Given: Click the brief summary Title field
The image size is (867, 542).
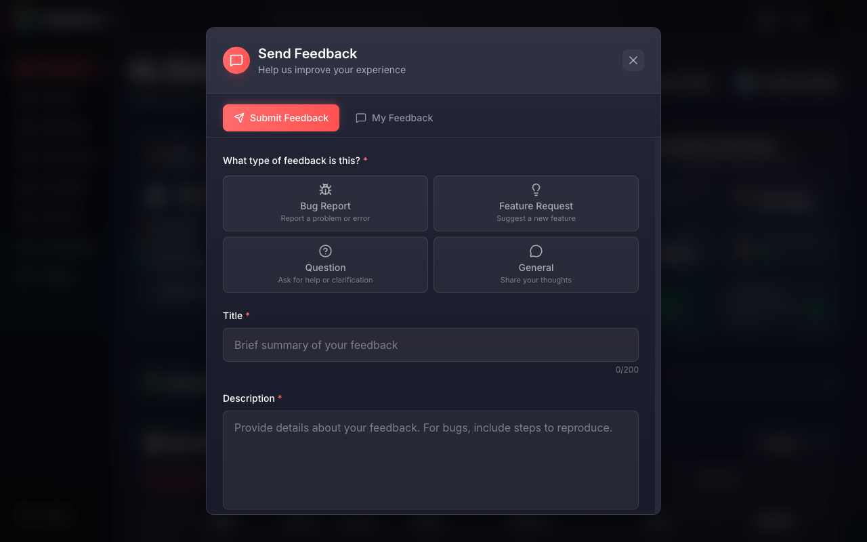Looking at the screenshot, I should click(x=431, y=345).
